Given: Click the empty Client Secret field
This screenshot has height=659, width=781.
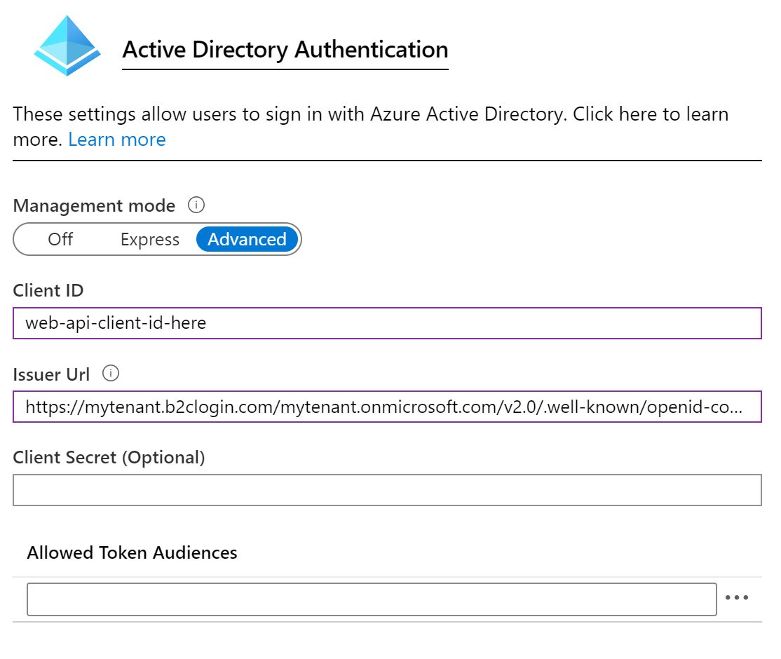Looking at the screenshot, I should [387, 490].
